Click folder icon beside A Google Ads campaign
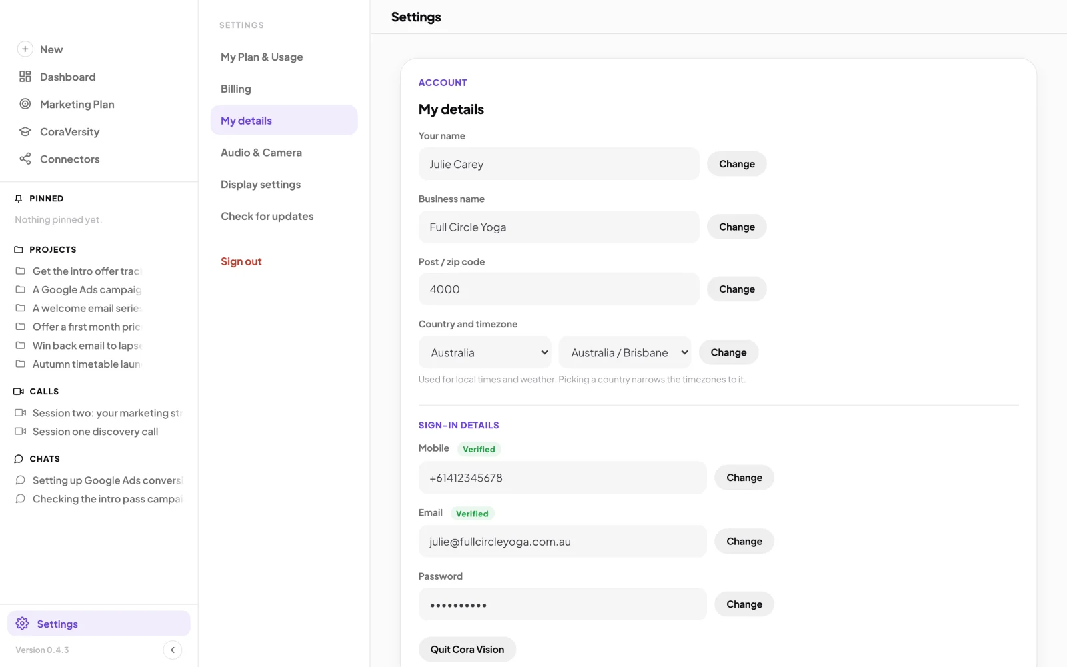 point(21,289)
